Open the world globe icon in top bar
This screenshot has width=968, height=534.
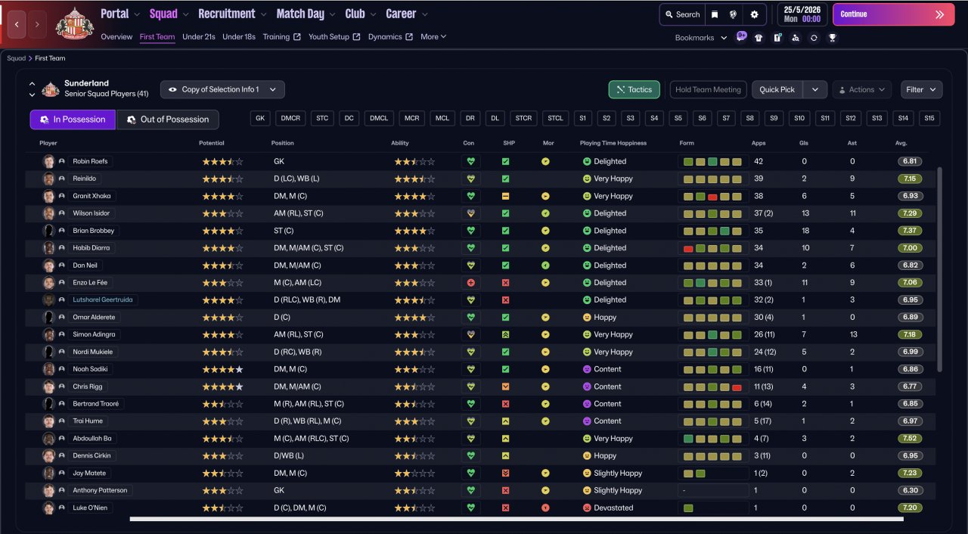[734, 14]
